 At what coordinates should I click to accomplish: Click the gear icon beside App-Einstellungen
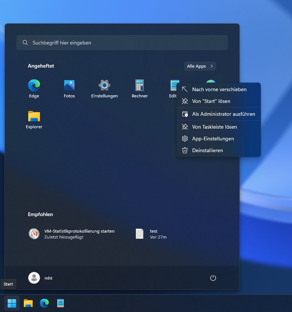tap(185, 139)
